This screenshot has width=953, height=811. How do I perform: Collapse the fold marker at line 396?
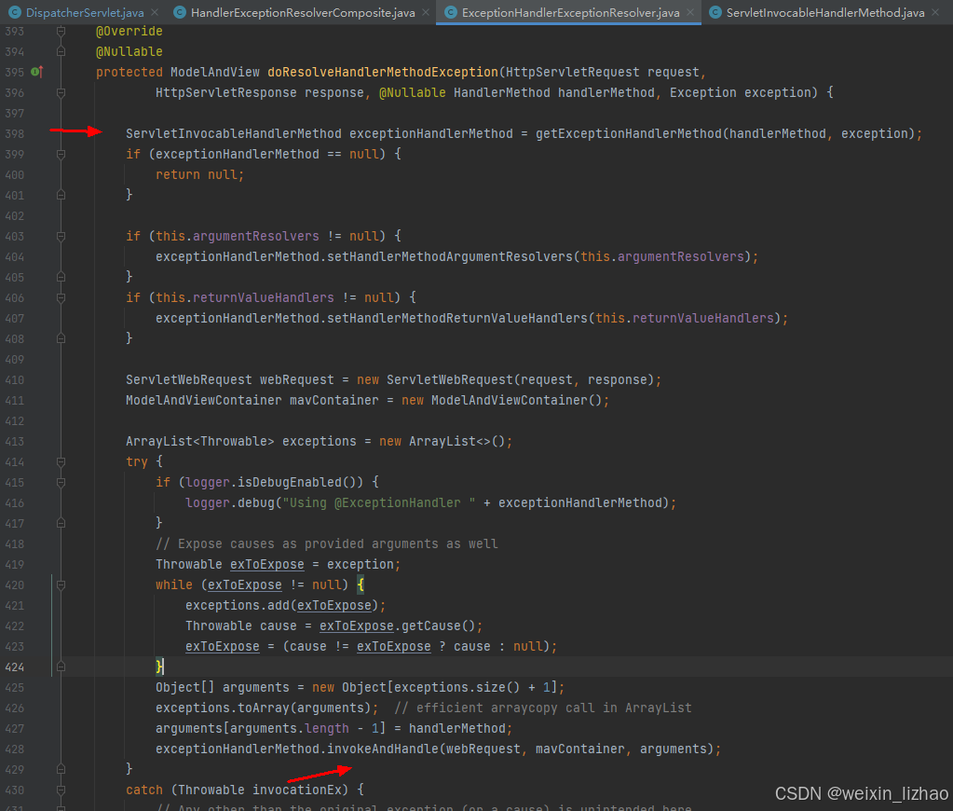pos(61,93)
